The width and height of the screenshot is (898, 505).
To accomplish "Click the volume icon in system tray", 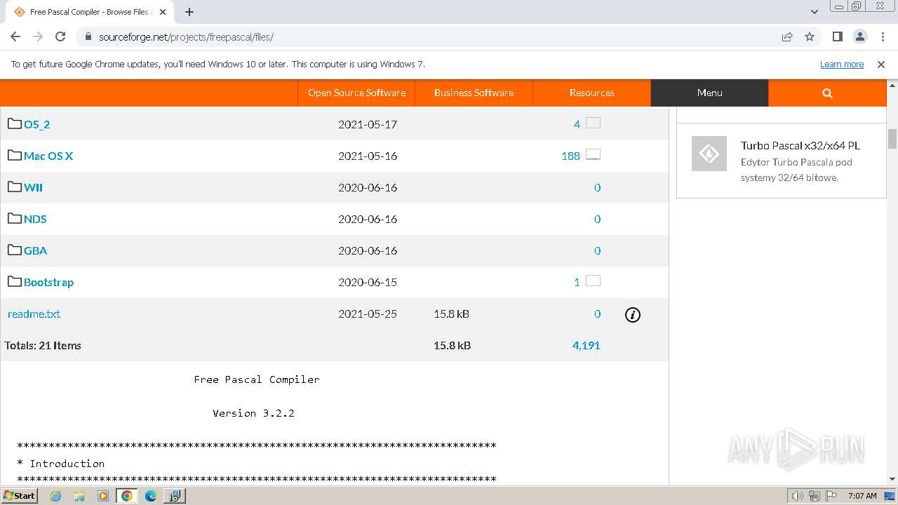I will (798, 496).
